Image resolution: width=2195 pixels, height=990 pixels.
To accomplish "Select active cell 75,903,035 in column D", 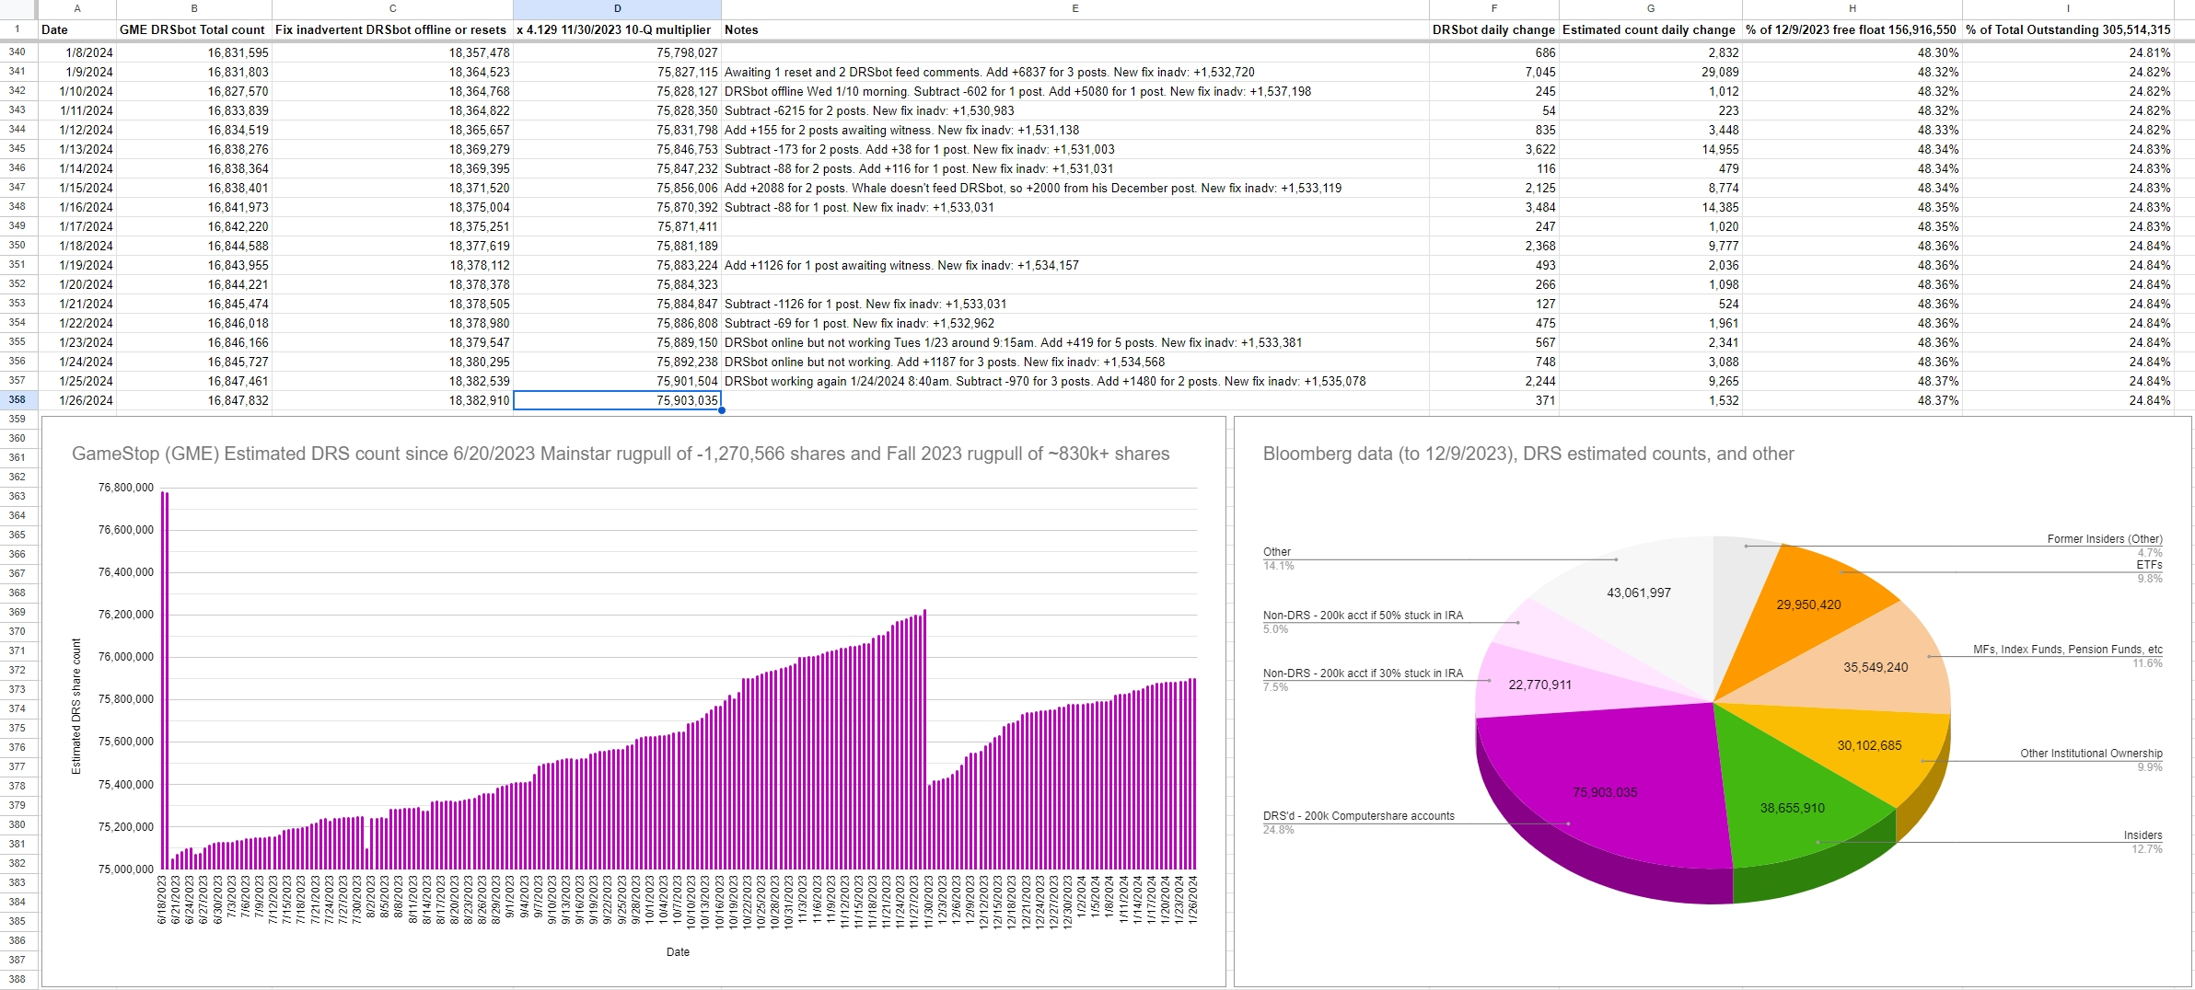I will [617, 400].
